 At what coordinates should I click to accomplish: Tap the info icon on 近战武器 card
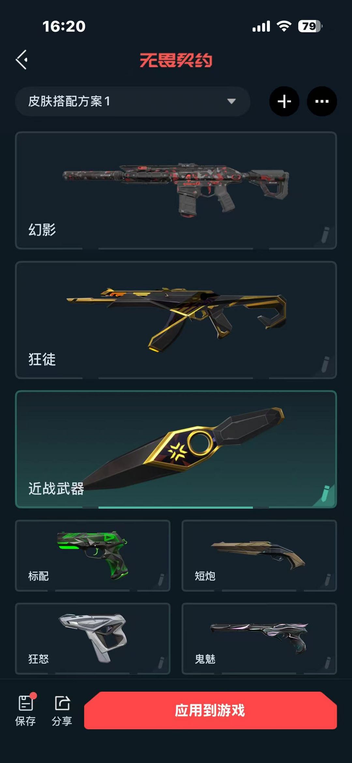(325, 493)
